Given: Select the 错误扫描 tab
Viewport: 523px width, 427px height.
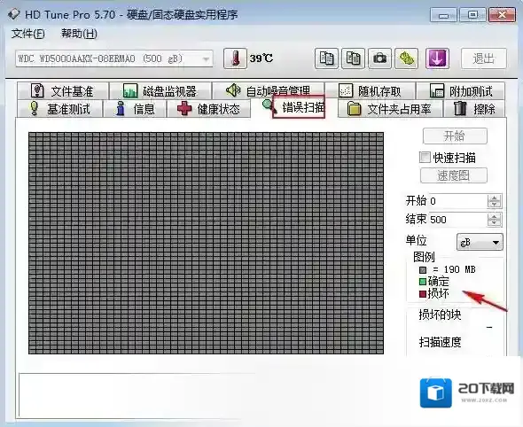Looking at the screenshot, I should pos(293,108).
